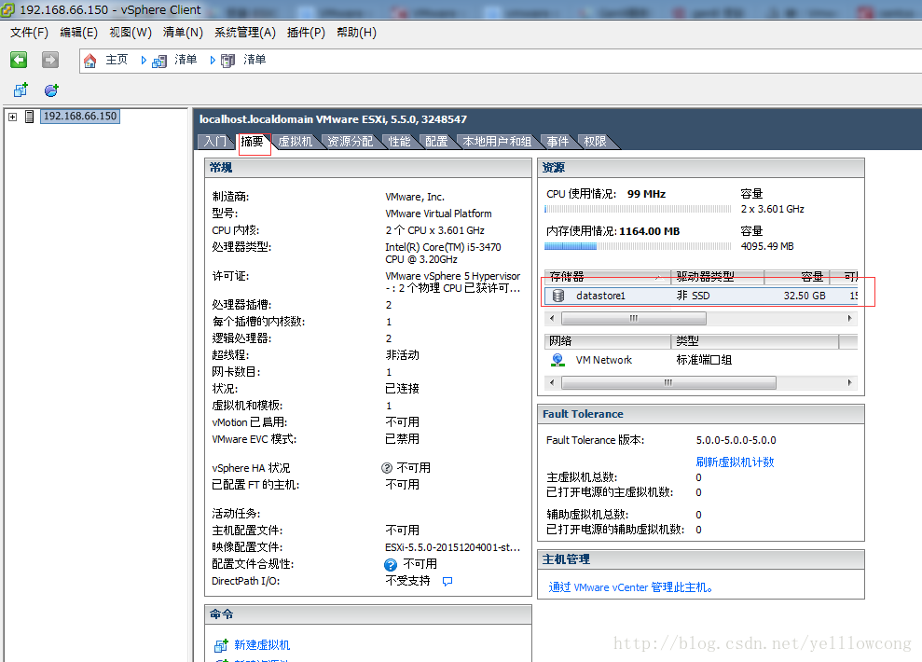Click the vSphere Client title bar icon
The width and height of the screenshot is (922, 662).
click(7, 10)
